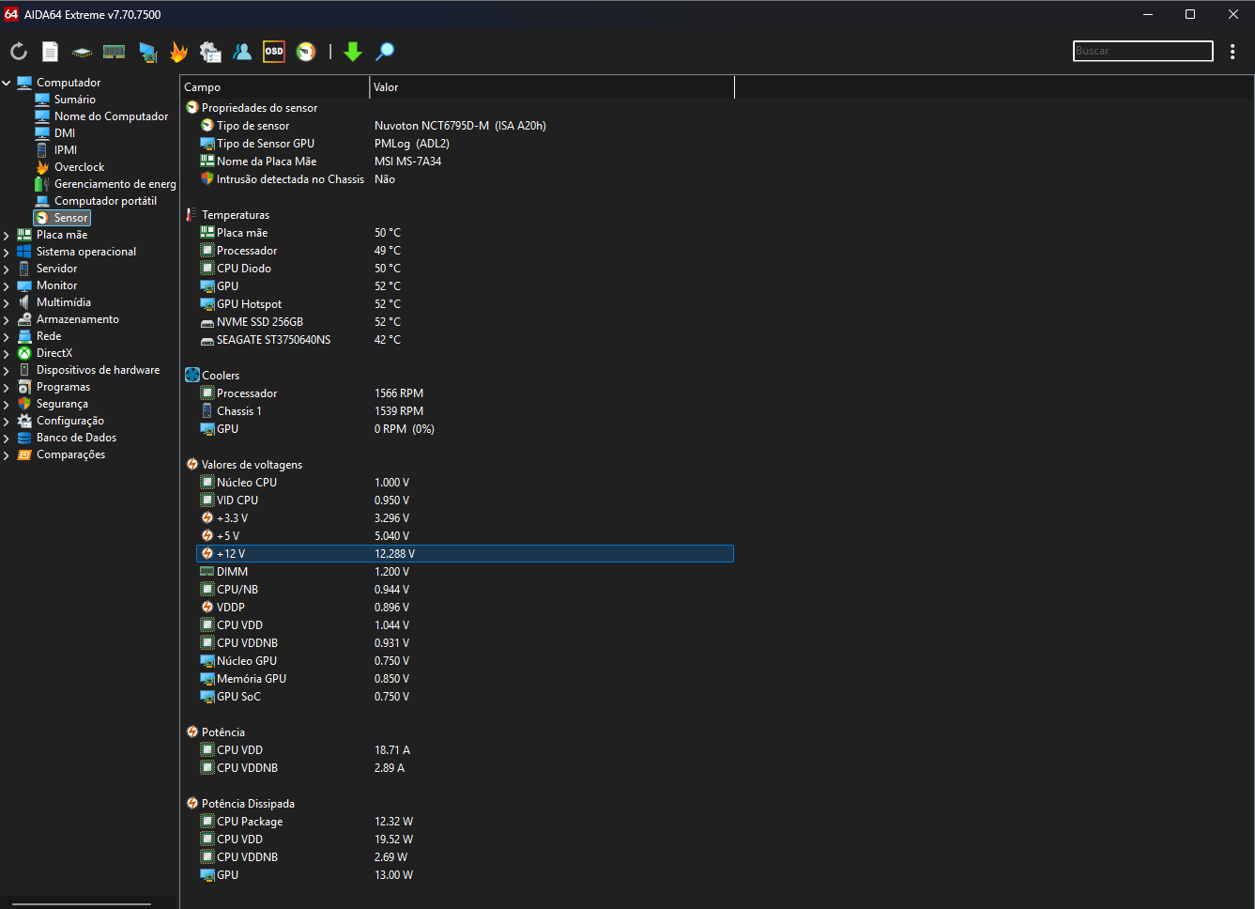Viewport: 1255px width, 909px height.
Task: Select the Chassis 1 cooler row
Action: [x=465, y=411]
